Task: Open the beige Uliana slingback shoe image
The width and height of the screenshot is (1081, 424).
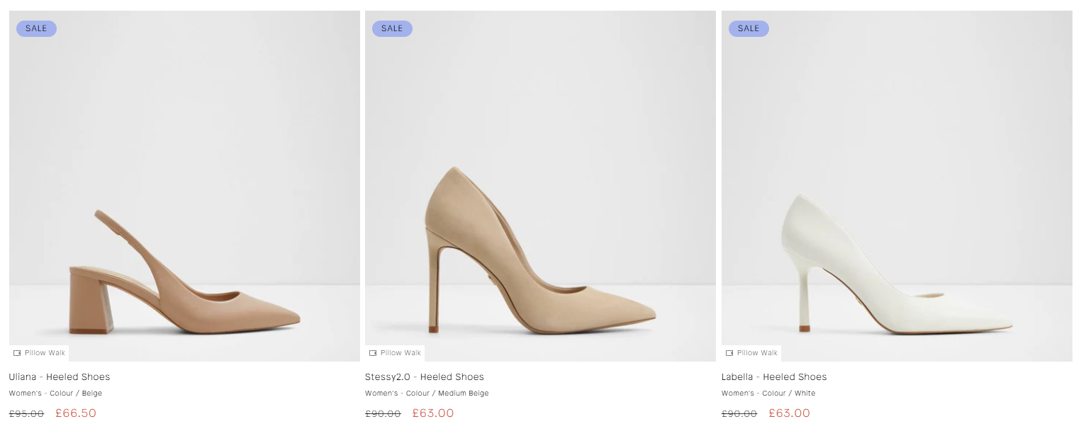Action: click(184, 269)
